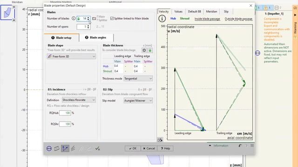Toggle Inside blade passage display

coord(207,19)
